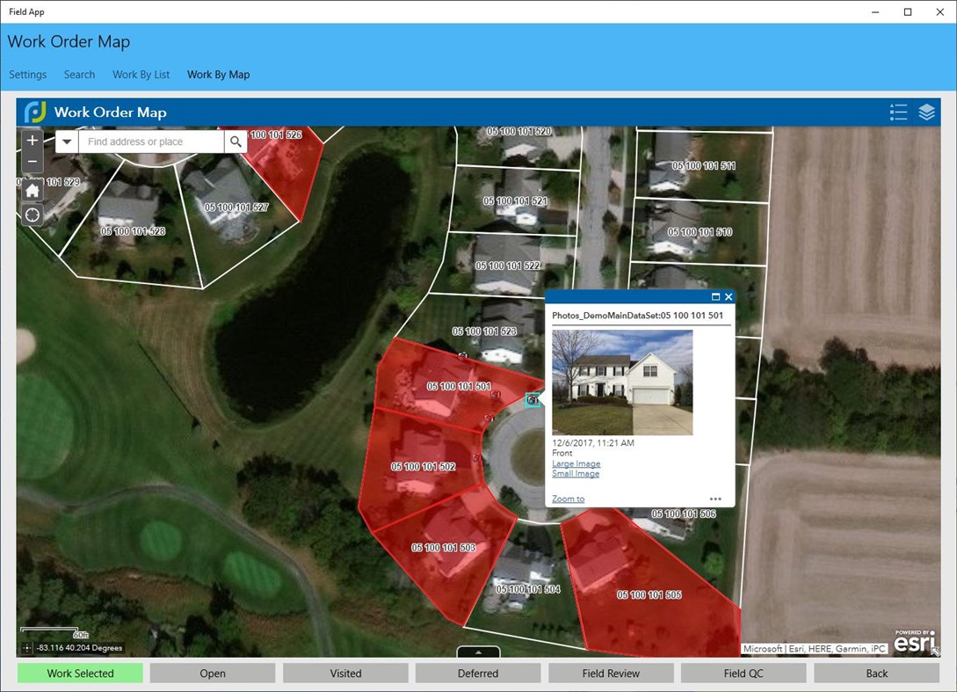Activate the GPS locate icon

click(32, 215)
